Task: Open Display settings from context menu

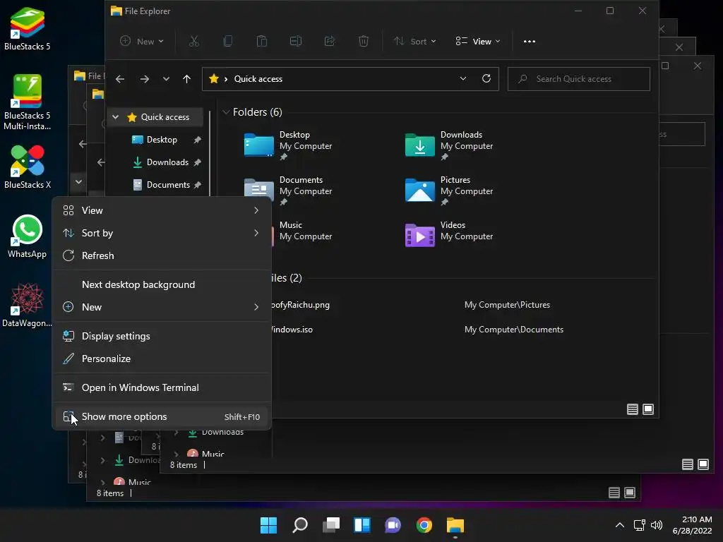Action: (162, 337)
